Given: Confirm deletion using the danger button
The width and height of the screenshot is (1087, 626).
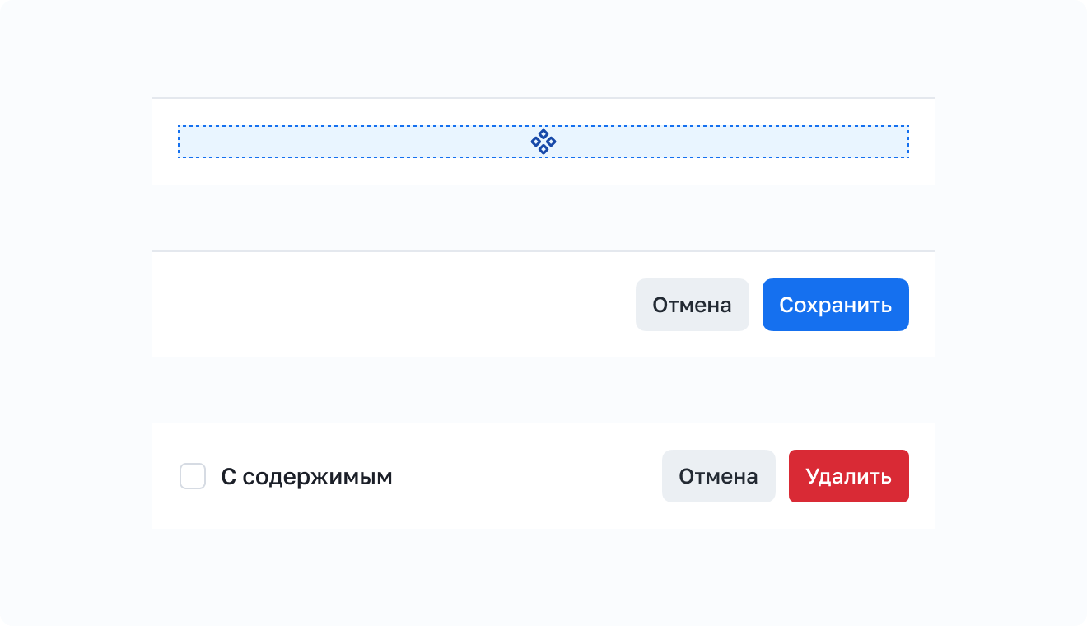Looking at the screenshot, I should coord(848,476).
